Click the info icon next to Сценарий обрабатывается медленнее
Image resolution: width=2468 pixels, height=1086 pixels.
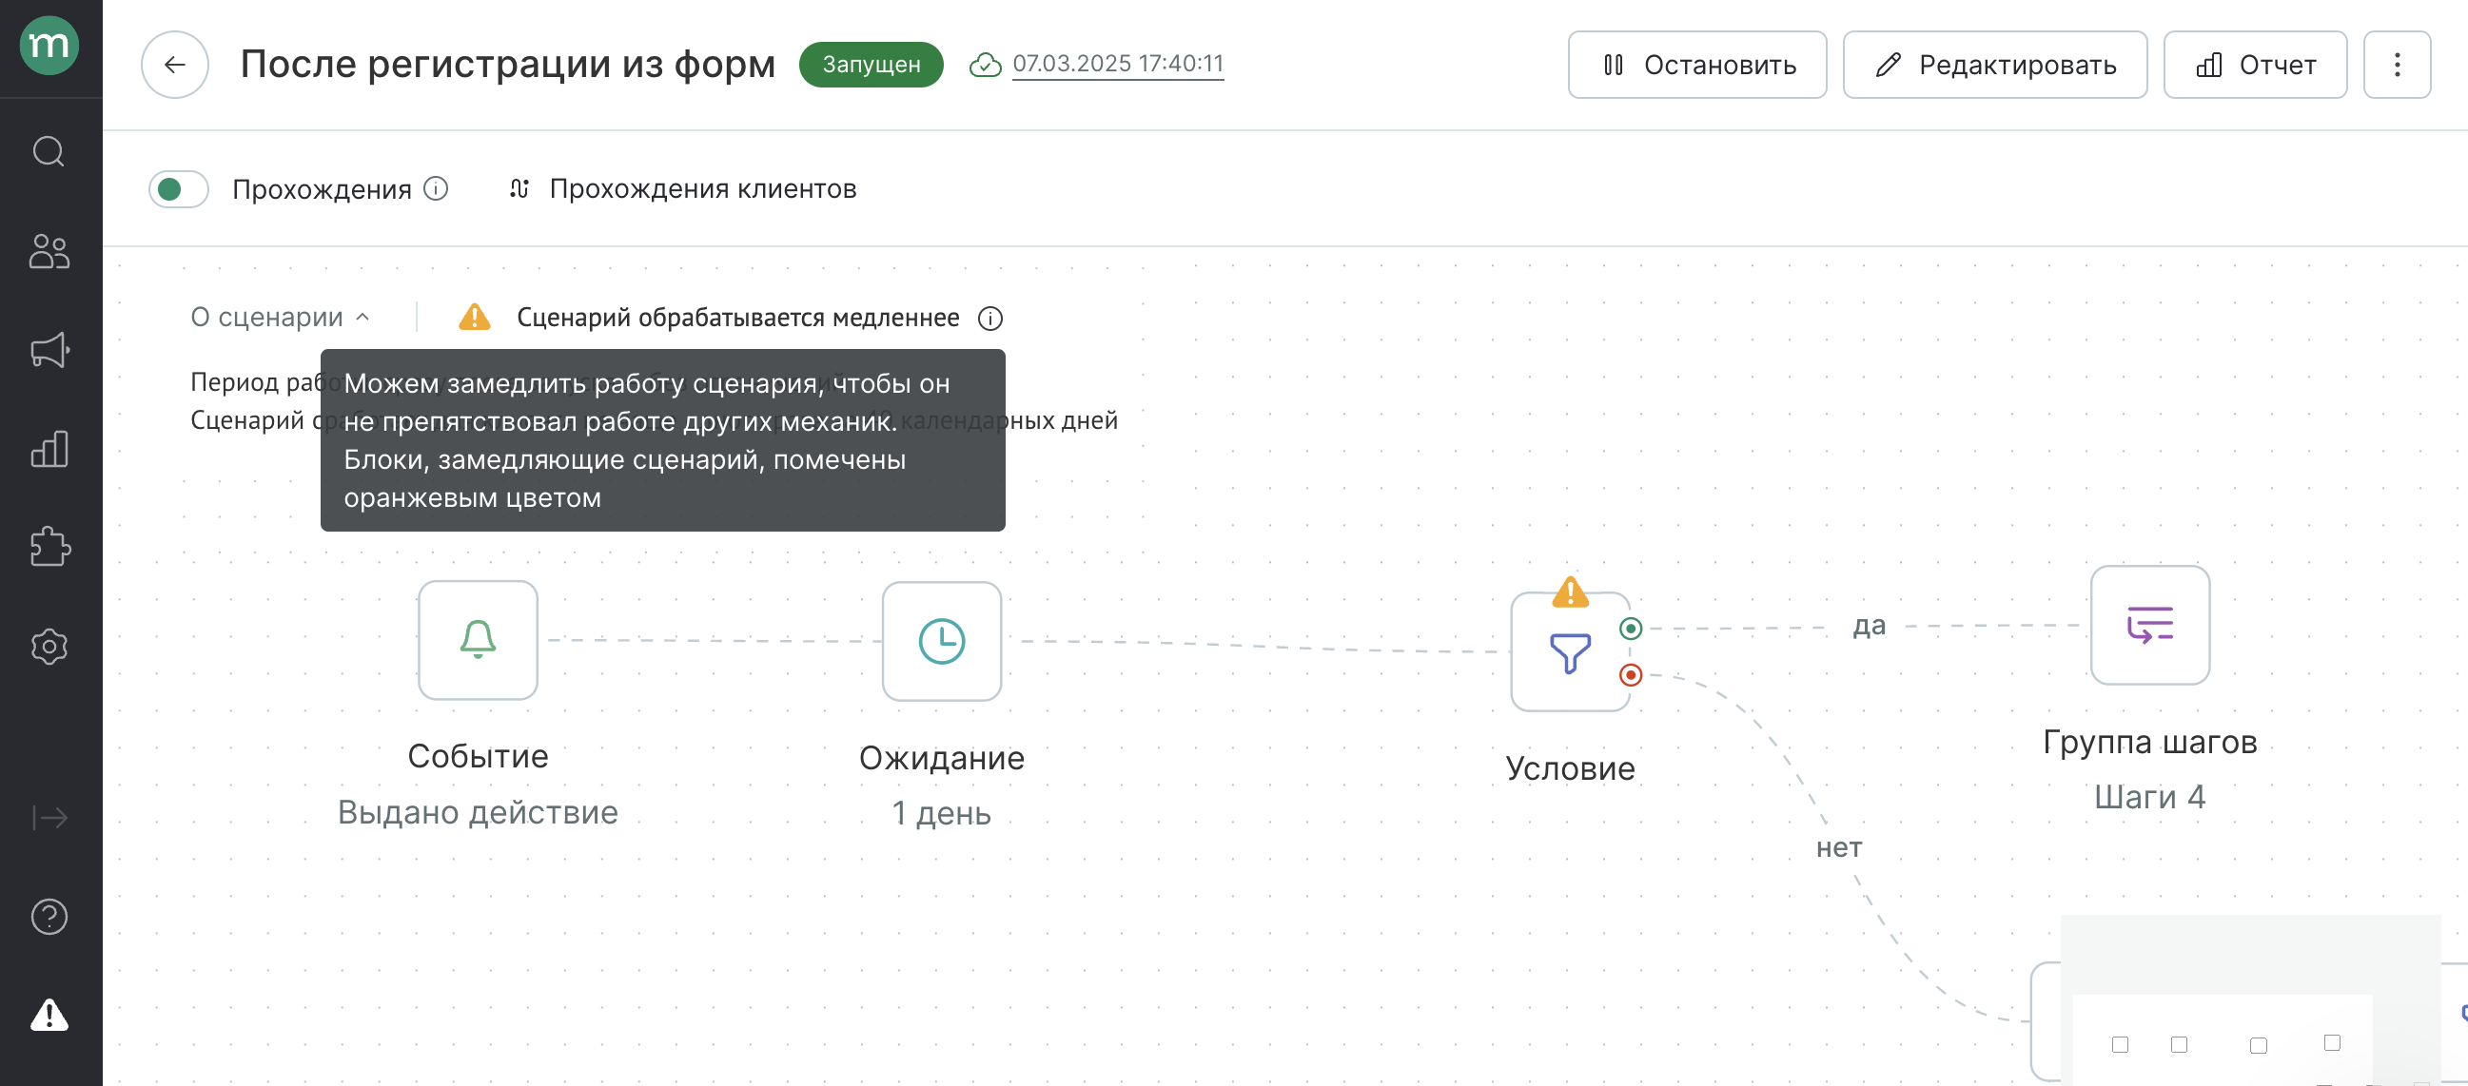pos(993,318)
